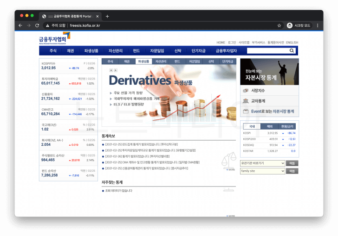Open 자산관리 in main navigation
The image size is (338, 236).
click(116, 51)
